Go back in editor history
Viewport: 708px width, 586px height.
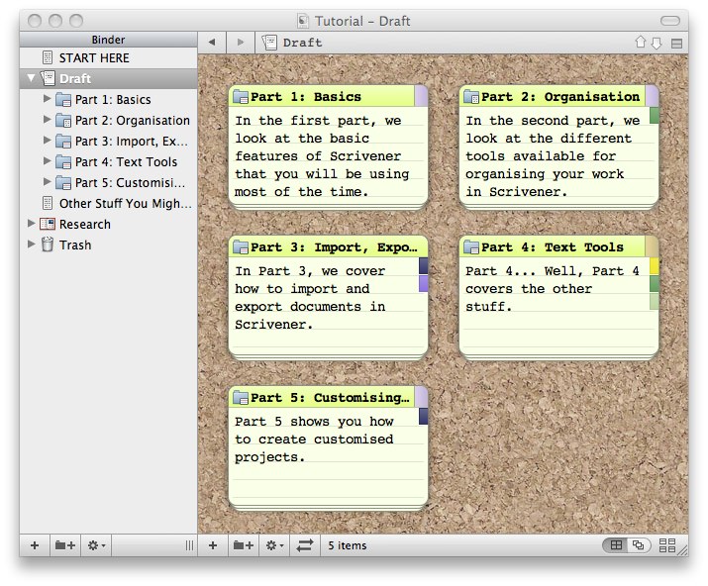tap(212, 42)
